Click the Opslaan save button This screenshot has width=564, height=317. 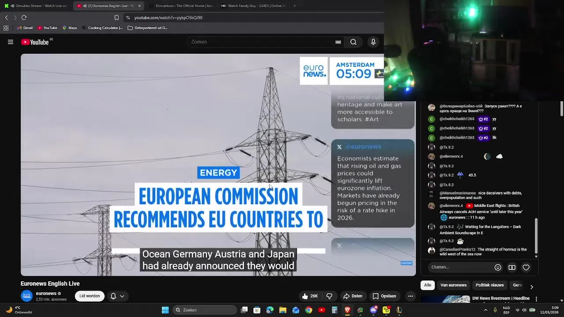click(384, 296)
